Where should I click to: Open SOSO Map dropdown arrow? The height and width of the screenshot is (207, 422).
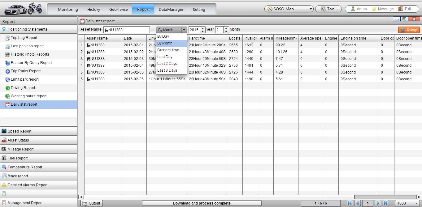pyautogui.click(x=311, y=9)
